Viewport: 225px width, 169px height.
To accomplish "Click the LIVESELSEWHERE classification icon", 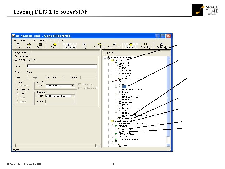I will tap(116, 140).
